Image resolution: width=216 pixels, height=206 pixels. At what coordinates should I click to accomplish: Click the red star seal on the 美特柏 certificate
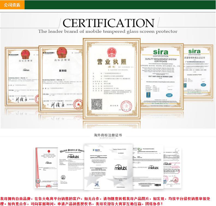click(x=78, y=104)
